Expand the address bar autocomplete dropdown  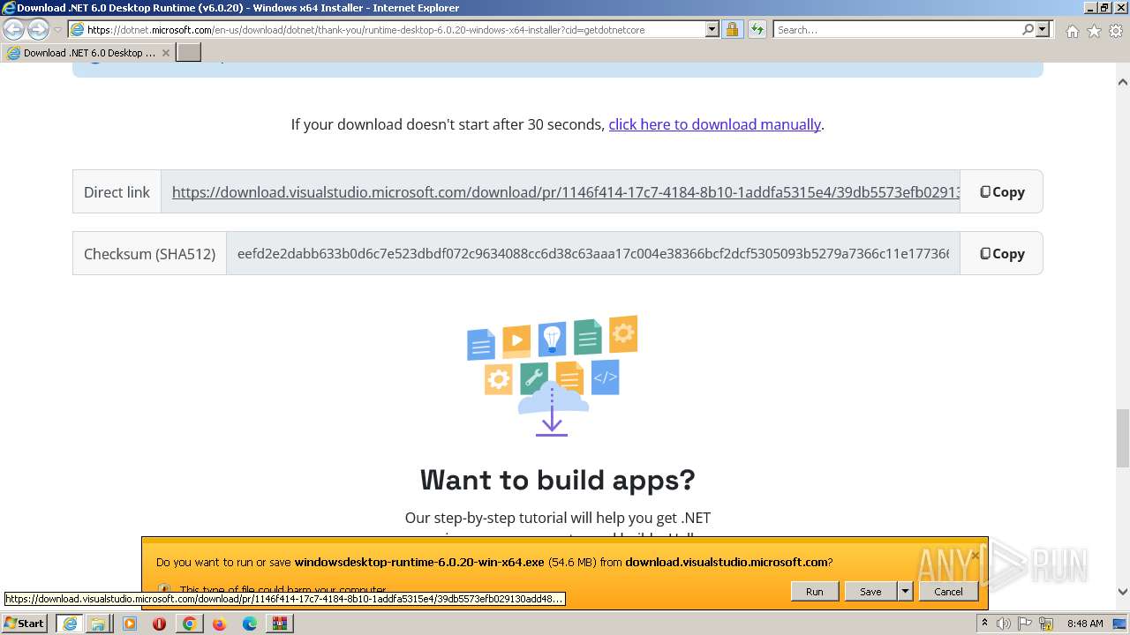(x=712, y=30)
